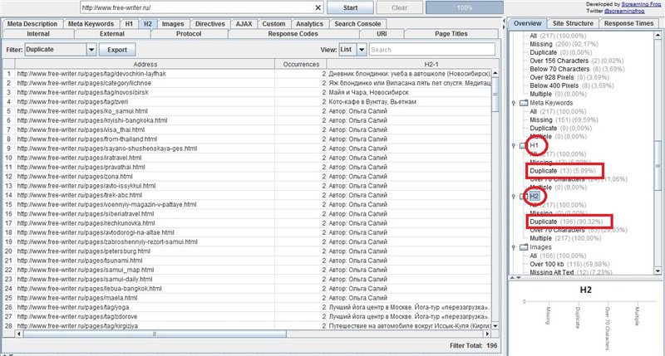
Task: Open the Page Titles tab
Action: 451,34
